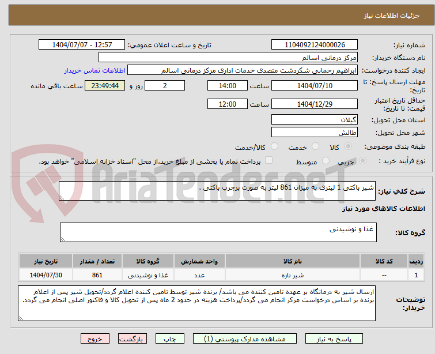The width and height of the screenshot is (435, 354).
Task: Click the announcement date field 1404/07/07 - 12:57
Action: [82, 45]
